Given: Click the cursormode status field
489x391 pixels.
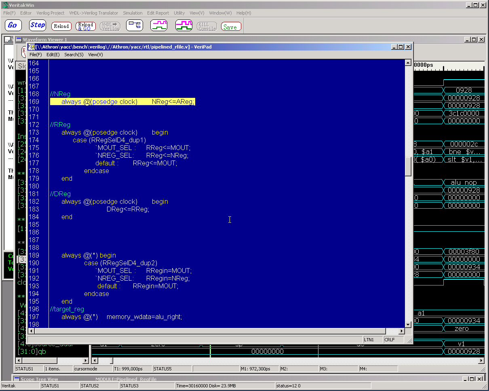Looking at the screenshot, I should (92, 369).
